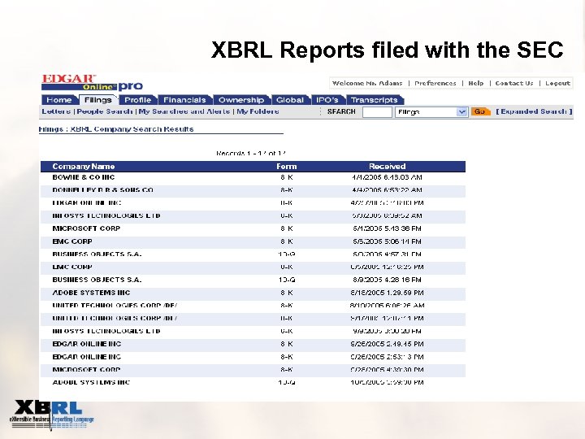Click the orange Go button
This screenshot has height=439, width=585.
(x=480, y=111)
